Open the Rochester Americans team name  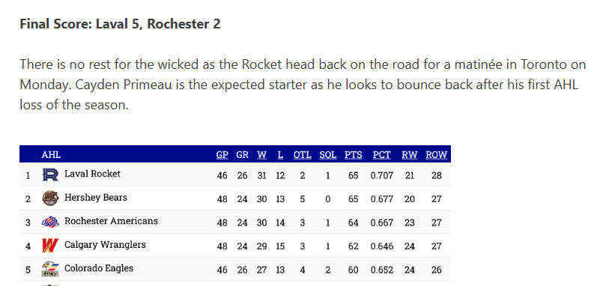111,221
